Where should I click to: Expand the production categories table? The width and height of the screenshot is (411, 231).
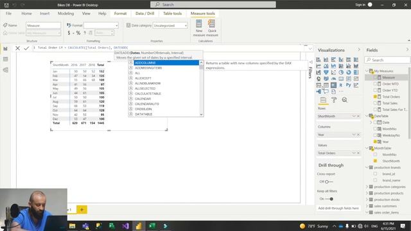[367, 187]
